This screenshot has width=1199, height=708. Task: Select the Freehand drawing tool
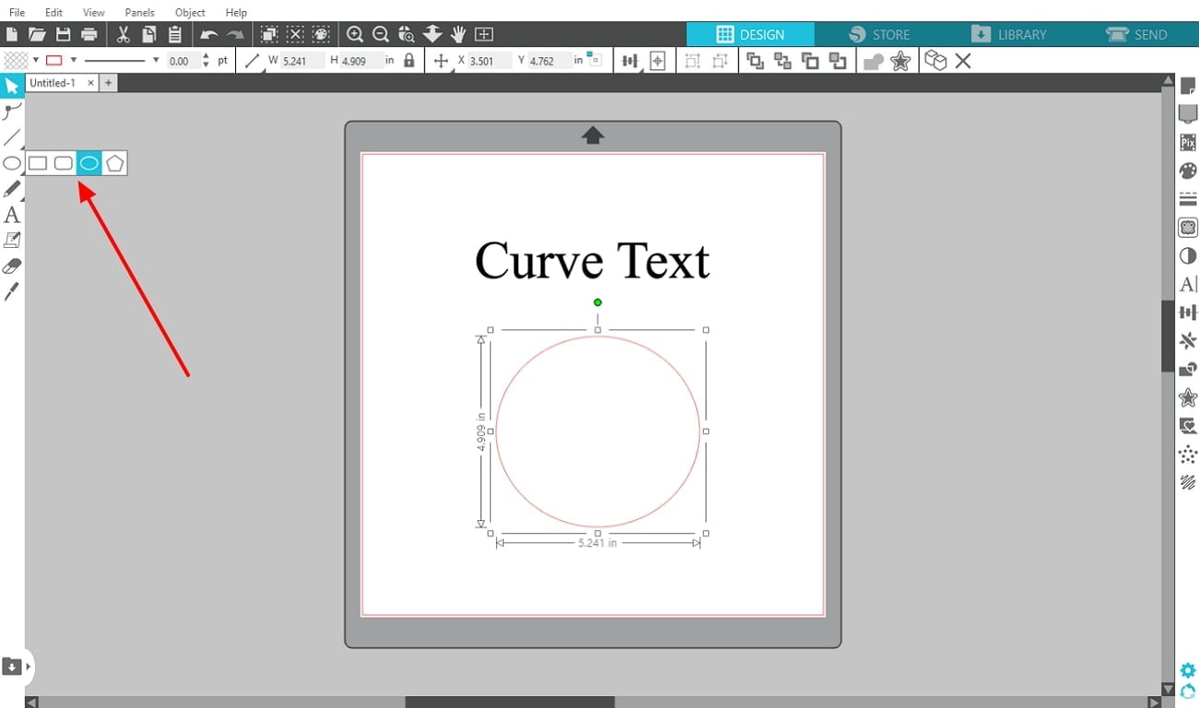(12, 189)
